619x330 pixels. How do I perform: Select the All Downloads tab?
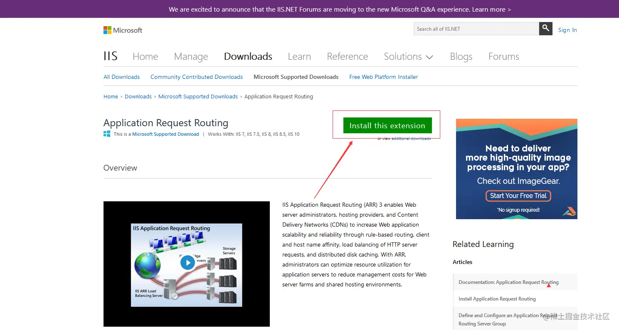click(x=121, y=77)
